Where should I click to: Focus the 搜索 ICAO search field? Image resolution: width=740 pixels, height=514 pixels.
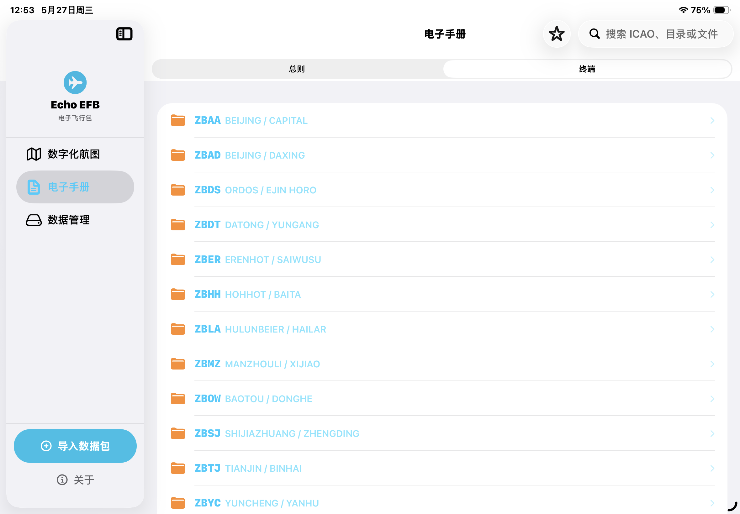[656, 34]
